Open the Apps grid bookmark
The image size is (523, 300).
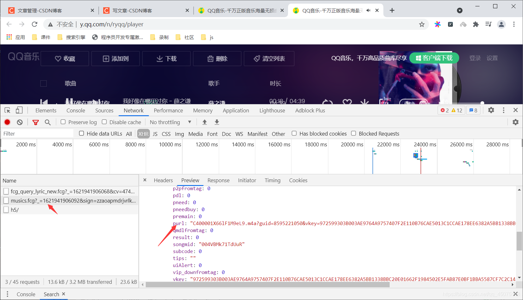pos(16,37)
